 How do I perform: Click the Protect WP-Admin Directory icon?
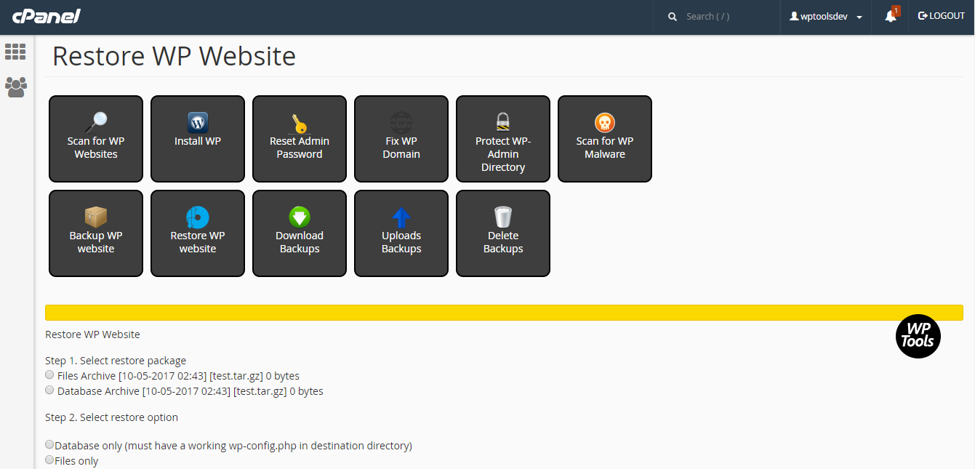pyautogui.click(x=502, y=138)
